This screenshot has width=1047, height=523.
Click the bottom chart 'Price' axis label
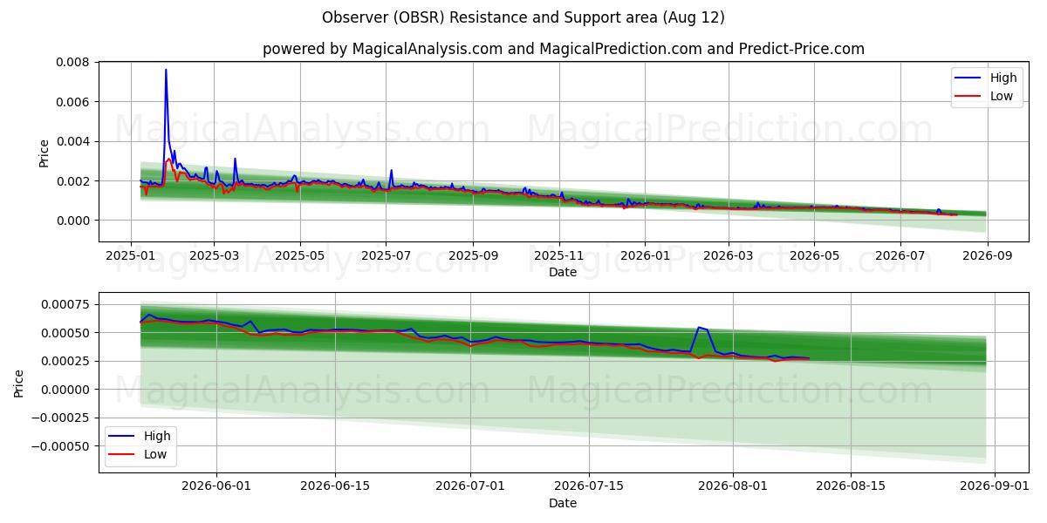pos(20,383)
